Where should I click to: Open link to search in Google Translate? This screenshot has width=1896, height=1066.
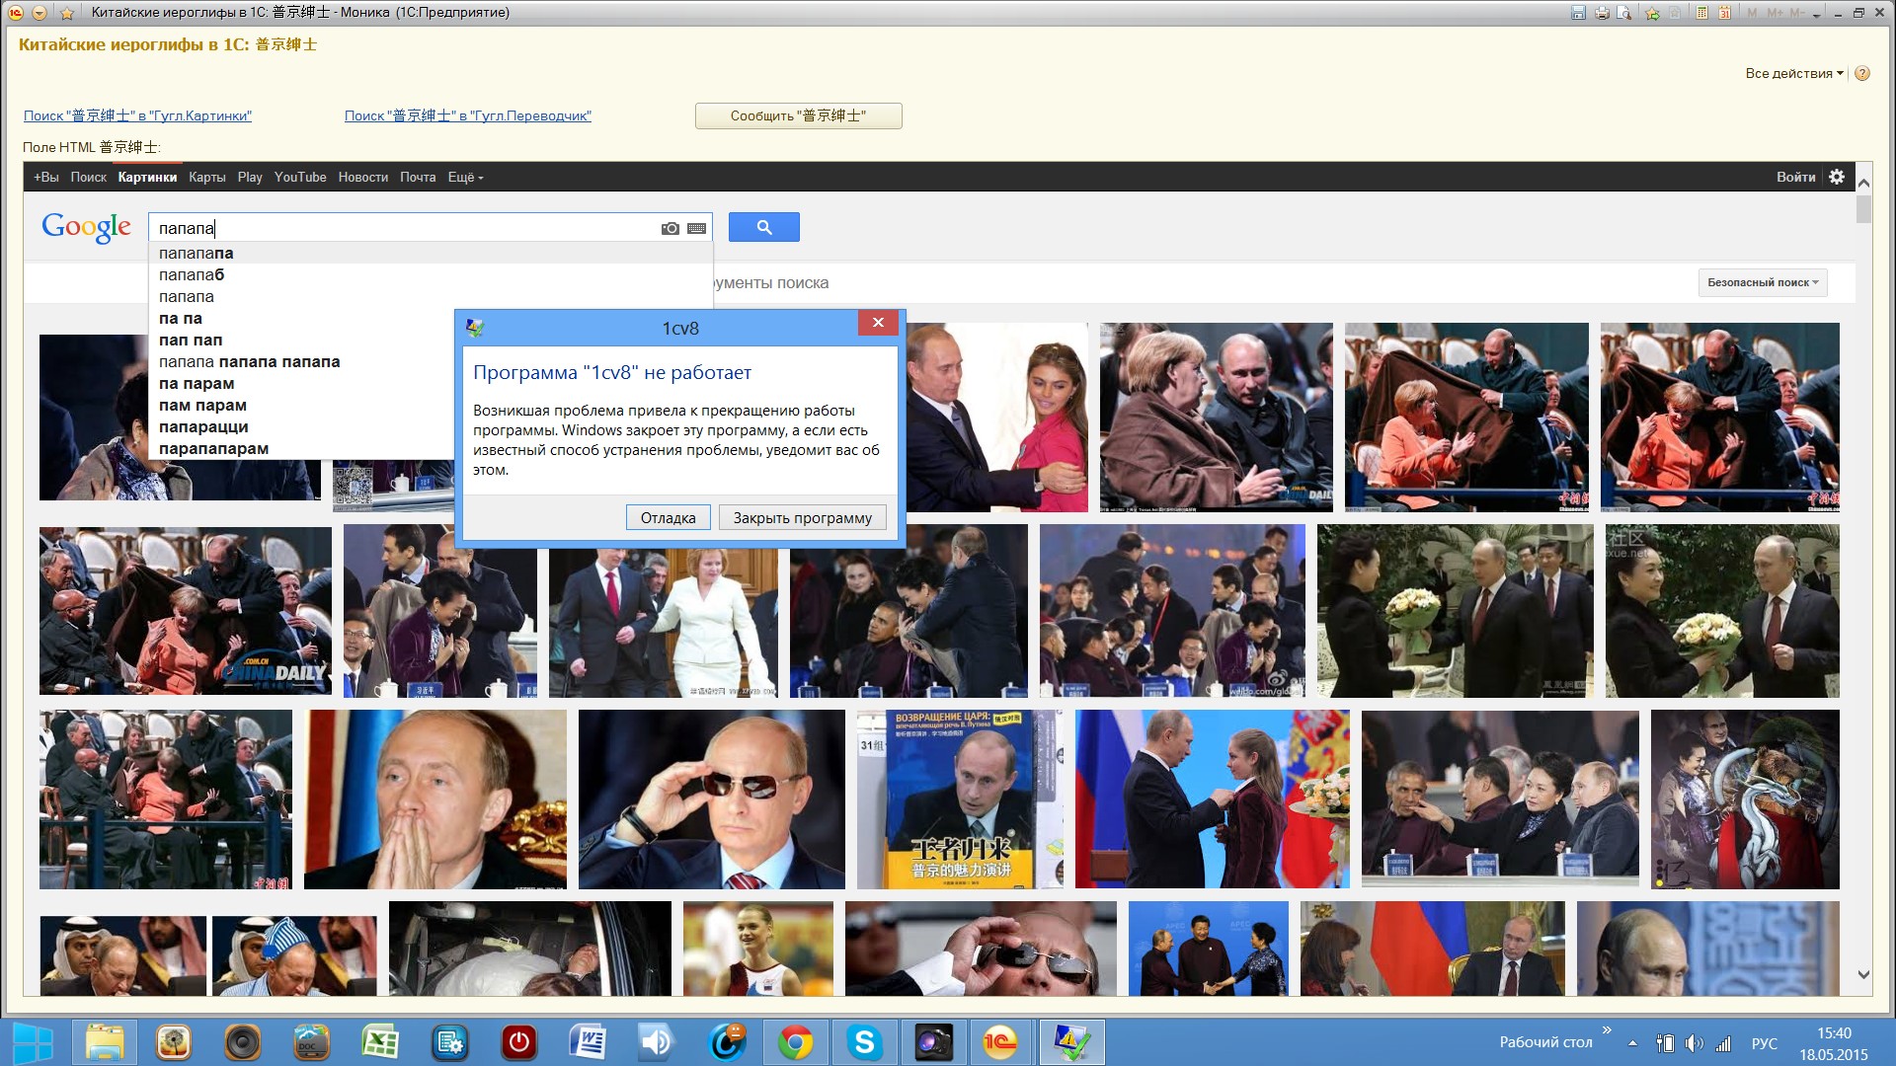point(468,115)
